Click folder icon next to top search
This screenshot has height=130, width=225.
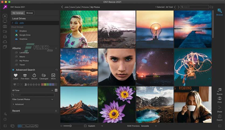point(211,7)
